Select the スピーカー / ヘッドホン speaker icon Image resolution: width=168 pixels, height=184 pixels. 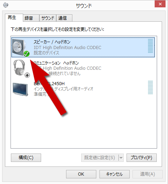[x=20, y=47]
